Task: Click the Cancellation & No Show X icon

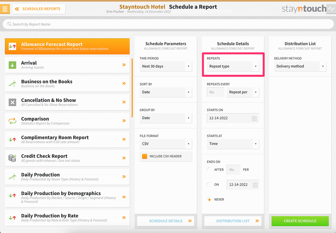Action: 12,102
